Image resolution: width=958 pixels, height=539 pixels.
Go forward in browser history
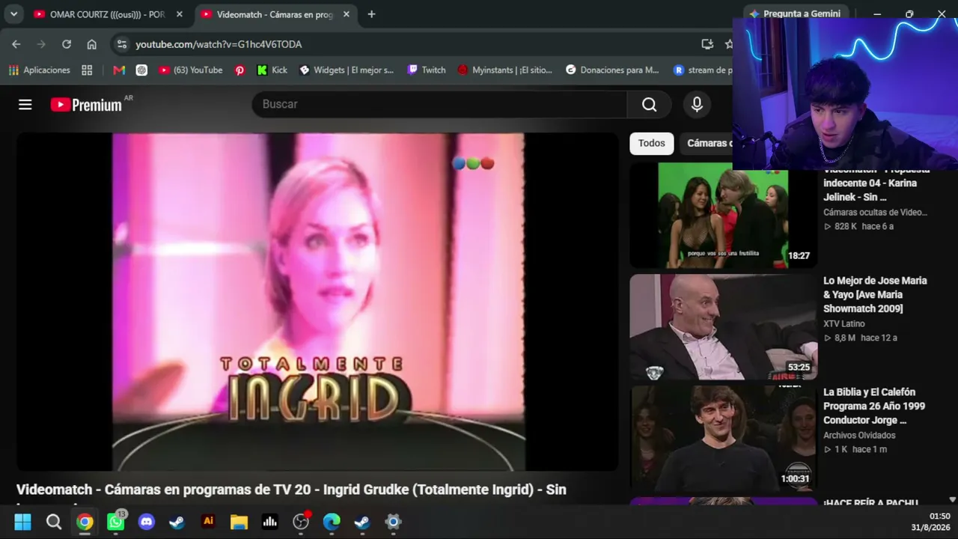point(41,44)
